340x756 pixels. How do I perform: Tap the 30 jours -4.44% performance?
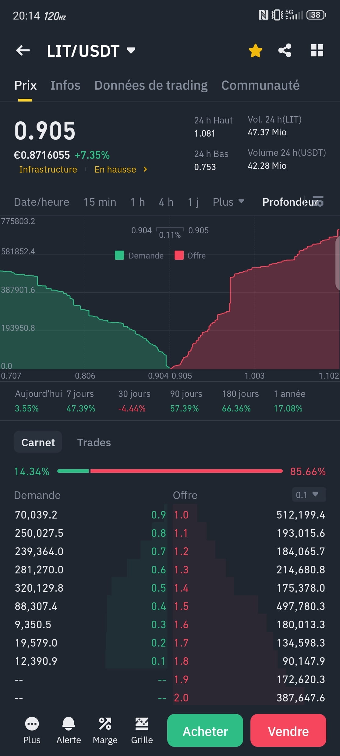[x=134, y=401]
